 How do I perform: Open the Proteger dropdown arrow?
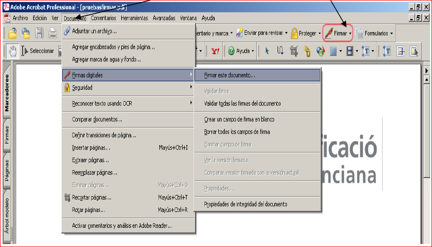coord(320,34)
